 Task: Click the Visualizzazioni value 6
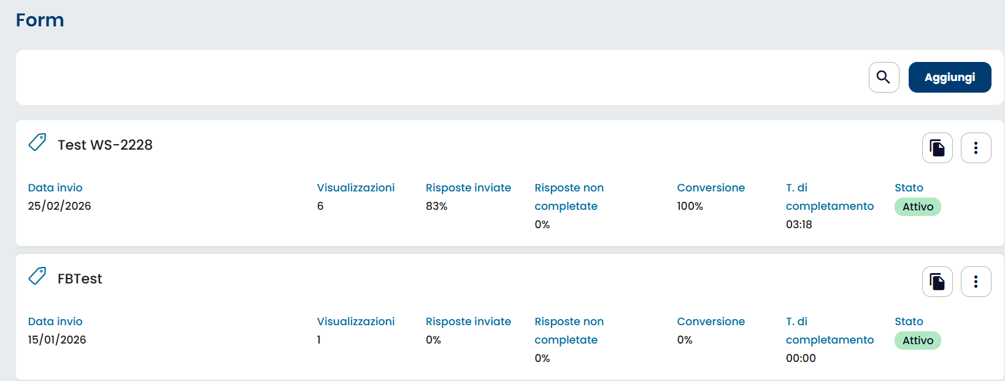click(x=320, y=206)
